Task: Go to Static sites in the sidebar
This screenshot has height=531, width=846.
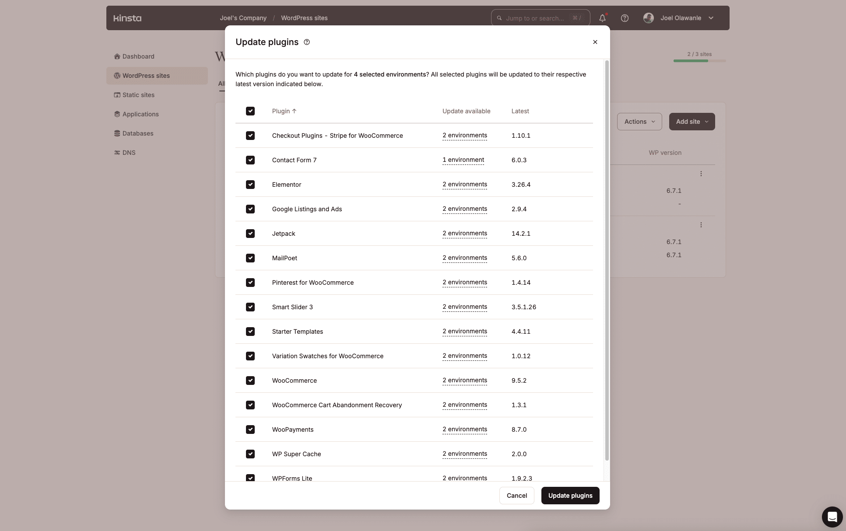Action: tap(157, 95)
